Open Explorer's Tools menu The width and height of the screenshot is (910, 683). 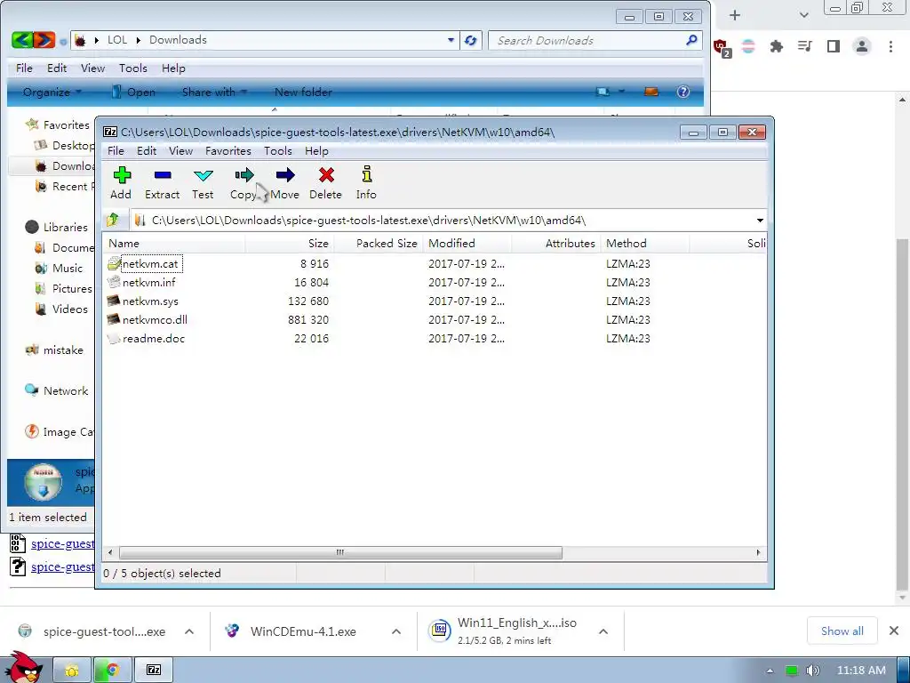point(133,68)
